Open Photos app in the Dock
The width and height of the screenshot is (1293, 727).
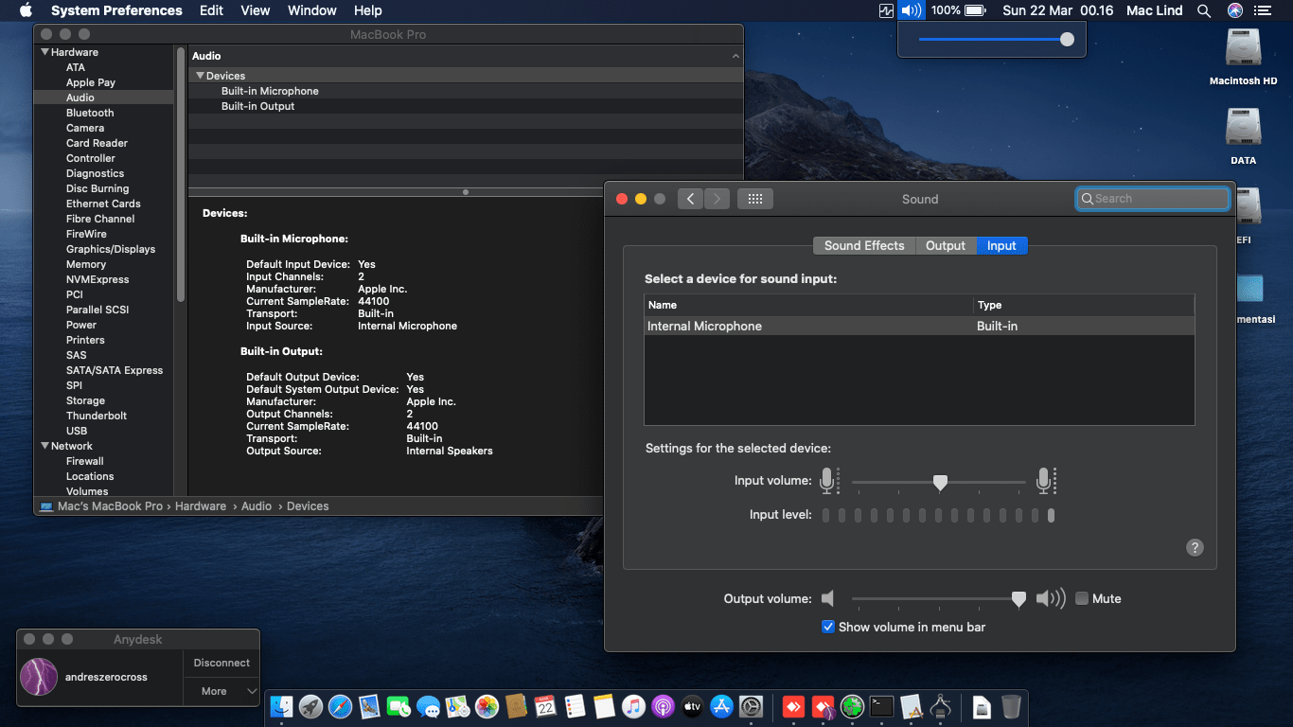[x=487, y=706]
